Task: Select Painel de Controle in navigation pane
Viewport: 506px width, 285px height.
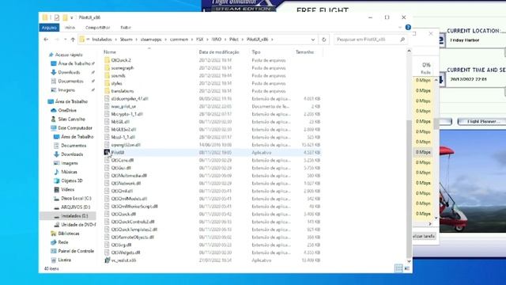Action: 76,251
